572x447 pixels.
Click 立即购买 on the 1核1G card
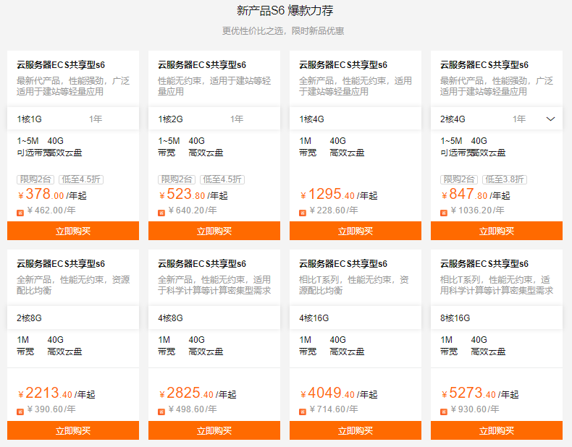point(73,231)
